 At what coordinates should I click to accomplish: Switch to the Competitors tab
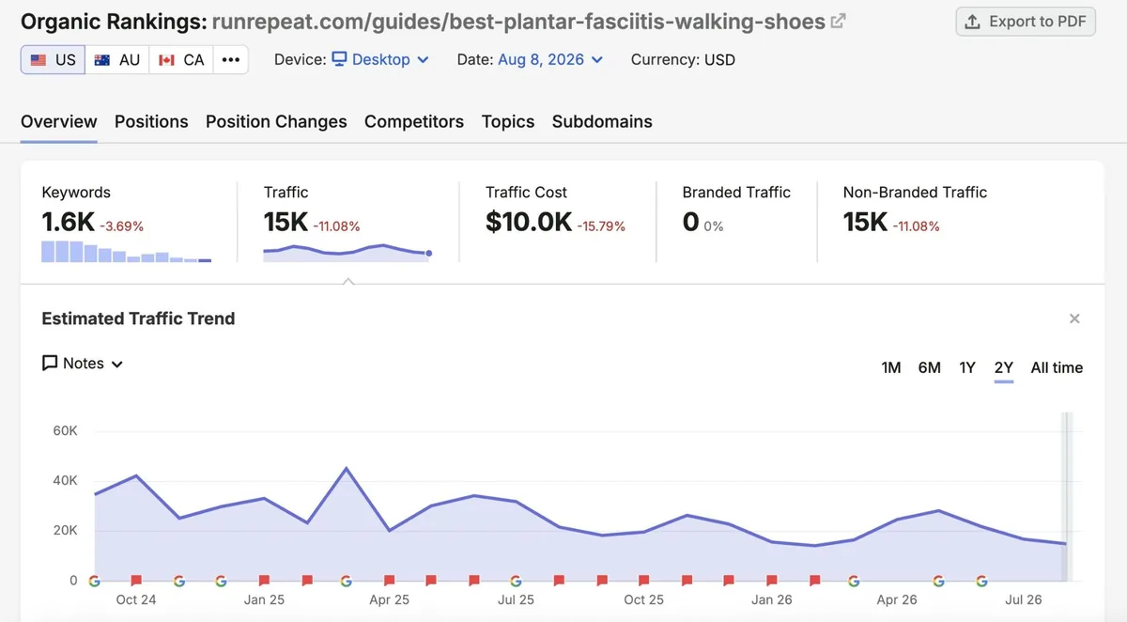(414, 121)
